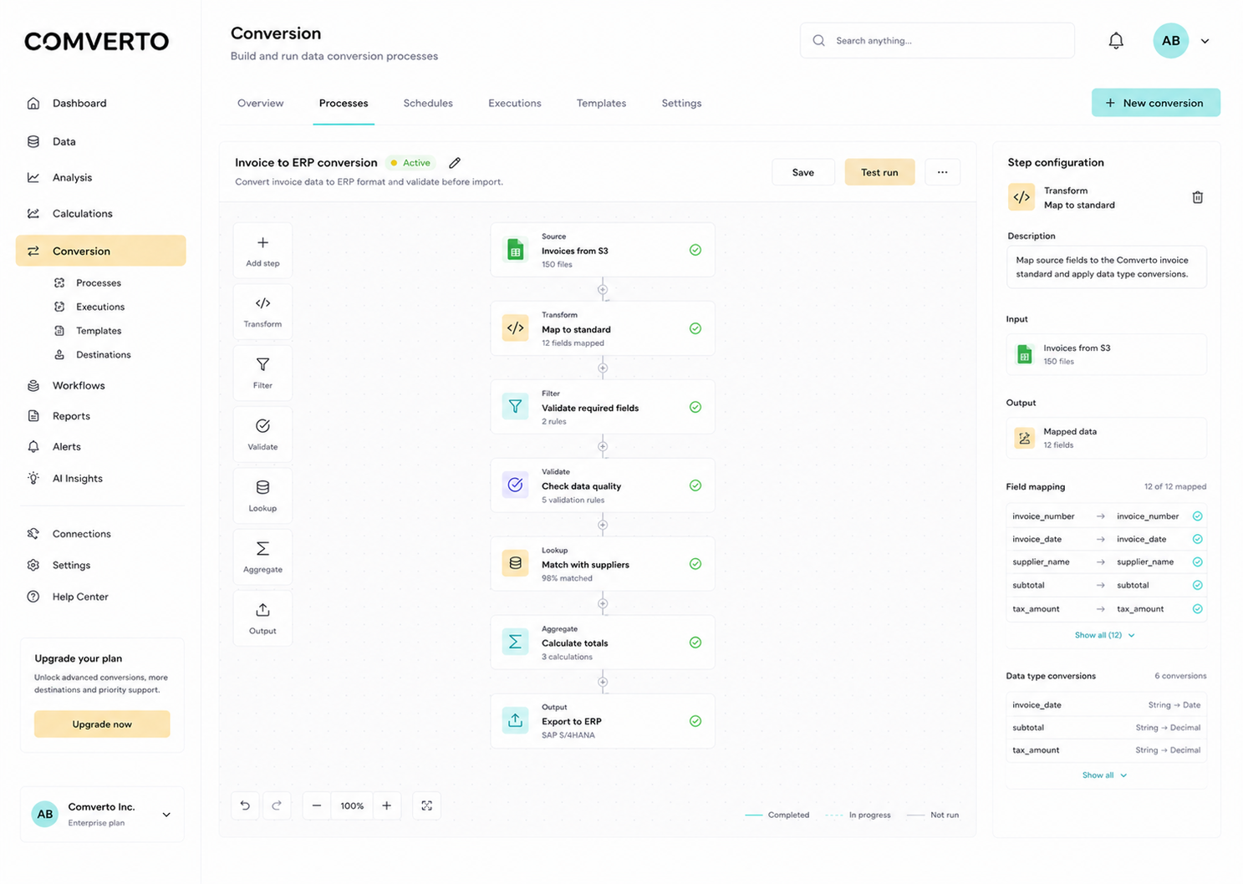This screenshot has height=884, width=1243.
Task: Start a Test run
Action: [879, 172]
